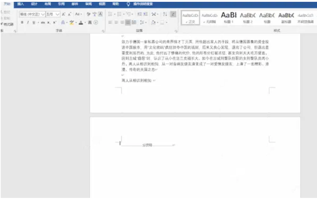
Task: Toggle bold formatting
Action: (x=22, y=22)
